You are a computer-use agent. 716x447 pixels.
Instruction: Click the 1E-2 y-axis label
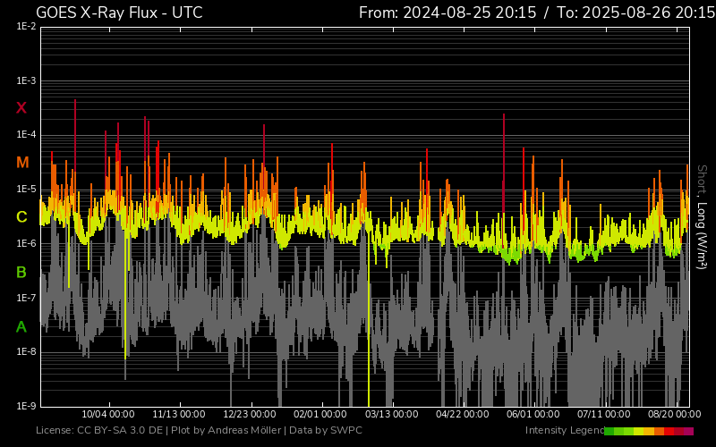tap(26, 27)
